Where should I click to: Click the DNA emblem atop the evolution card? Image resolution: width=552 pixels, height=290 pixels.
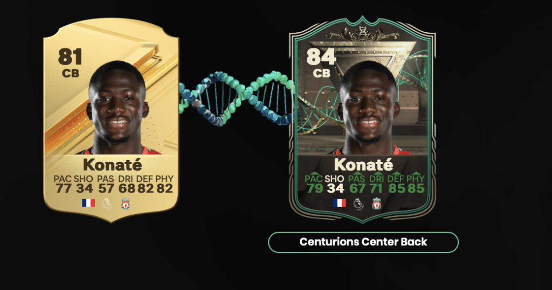(363, 34)
